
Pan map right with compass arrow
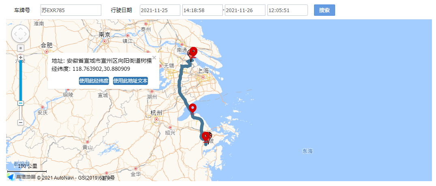tap(26, 34)
